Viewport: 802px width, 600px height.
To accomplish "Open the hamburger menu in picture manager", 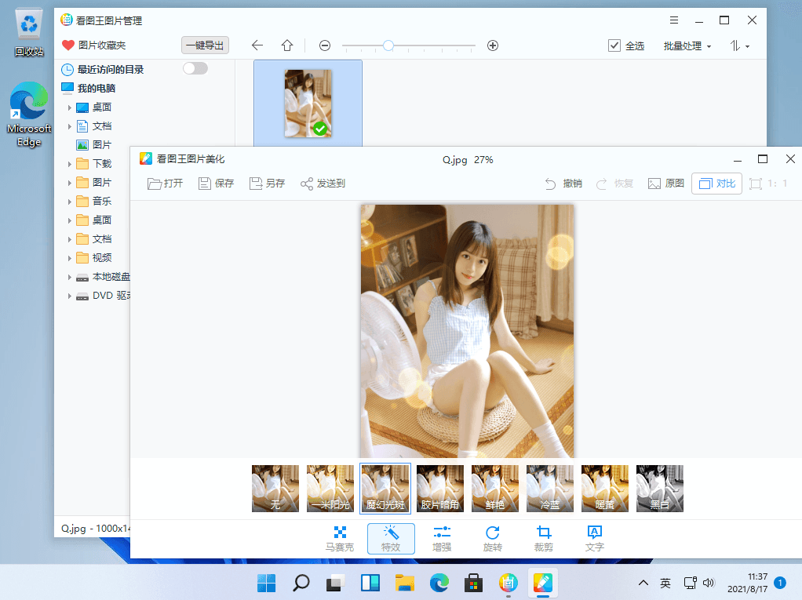I will pyautogui.click(x=674, y=20).
